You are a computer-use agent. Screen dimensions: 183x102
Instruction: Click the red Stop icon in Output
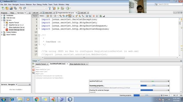point(33,70)
